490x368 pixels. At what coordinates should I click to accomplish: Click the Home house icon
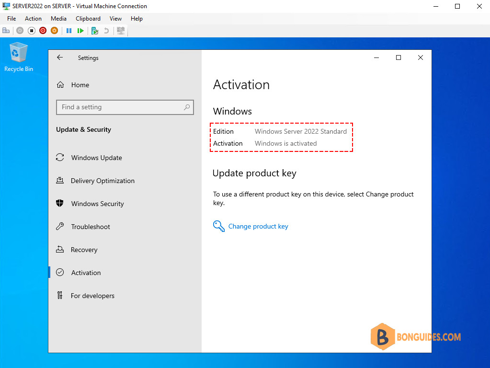[60, 85]
